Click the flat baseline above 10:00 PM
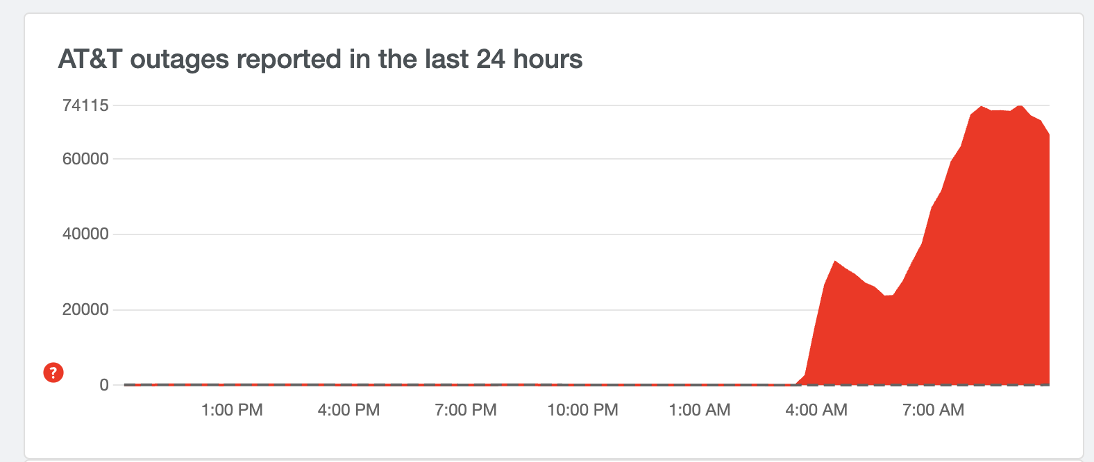 pos(582,384)
